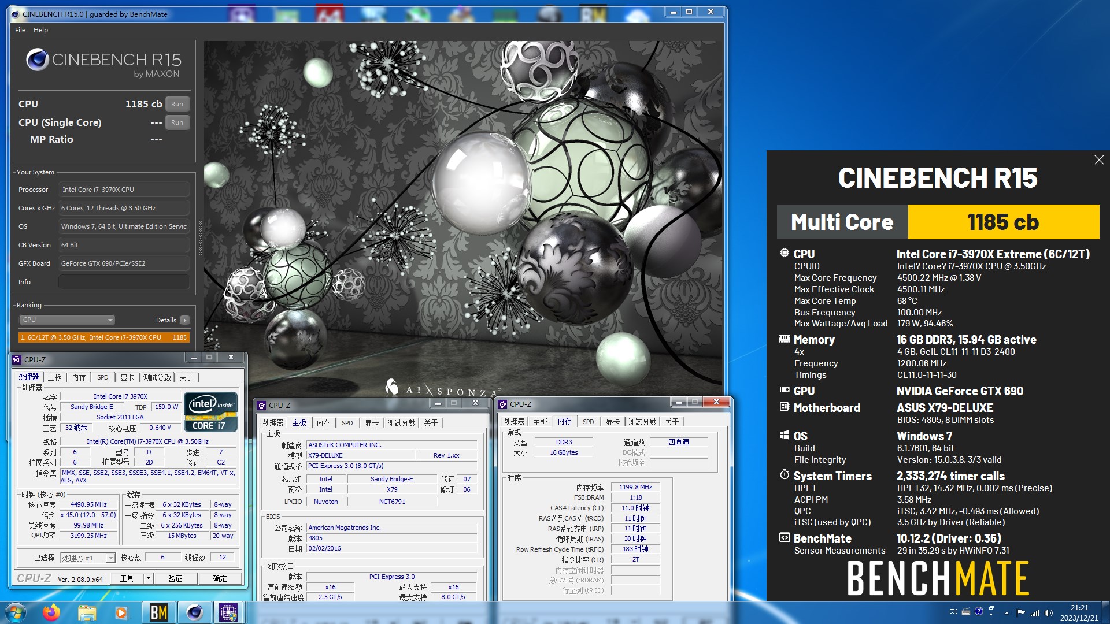Open the 处理器 #1 selection dropdown
The width and height of the screenshot is (1110, 624).
coord(88,558)
